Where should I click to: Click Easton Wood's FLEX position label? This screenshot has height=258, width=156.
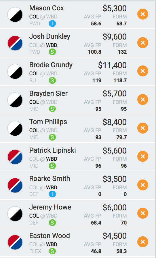pyautogui.click(x=35, y=251)
